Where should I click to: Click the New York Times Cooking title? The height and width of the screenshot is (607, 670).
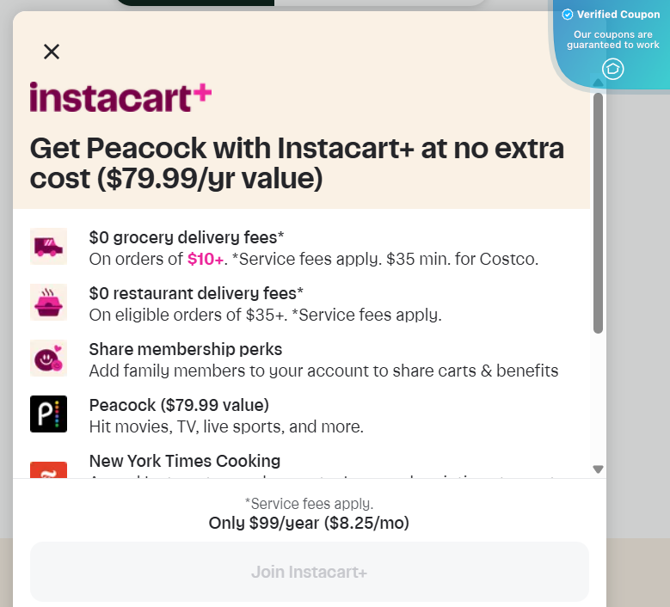pyautogui.click(x=185, y=461)
